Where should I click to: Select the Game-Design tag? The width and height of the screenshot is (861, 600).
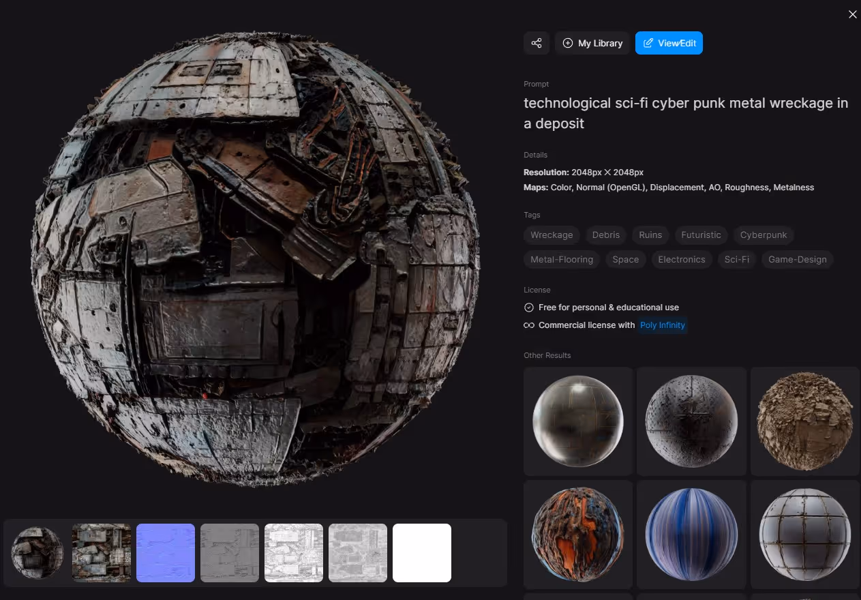coord(797,259)
